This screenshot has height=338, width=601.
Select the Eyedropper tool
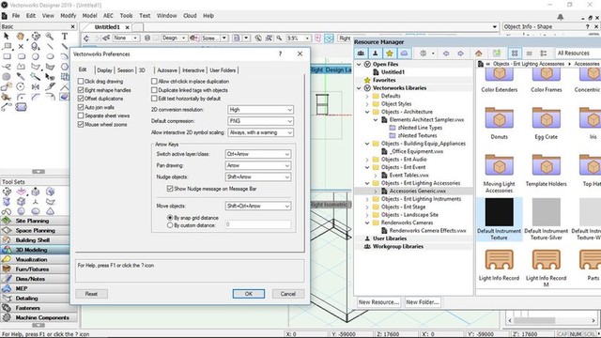pos(21,77)
